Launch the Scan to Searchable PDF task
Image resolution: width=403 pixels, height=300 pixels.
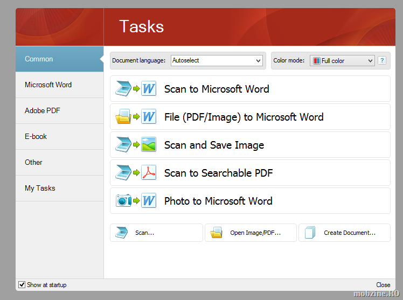pos(218,173)
